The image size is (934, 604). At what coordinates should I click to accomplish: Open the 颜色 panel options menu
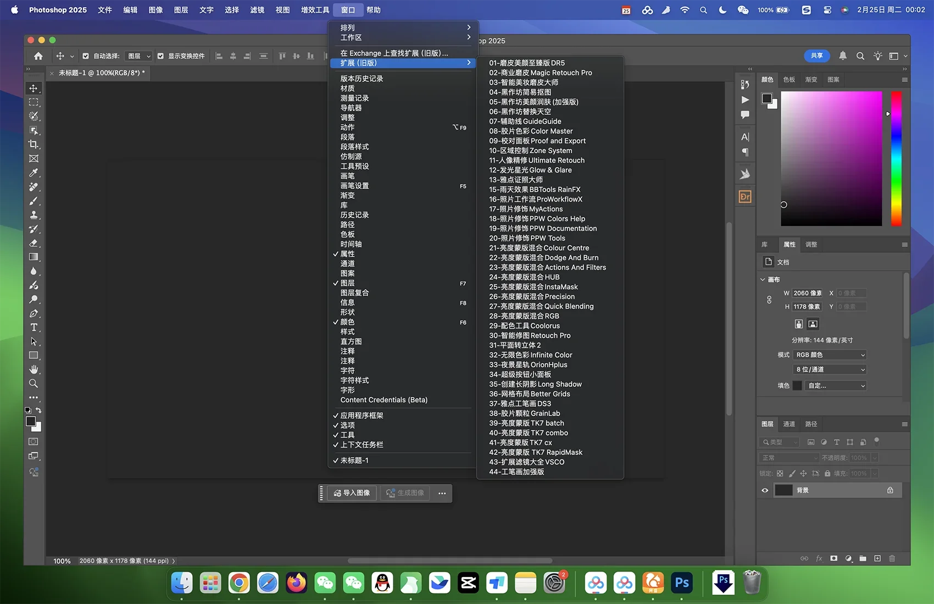pyautogui.click(x=904, y=80)
